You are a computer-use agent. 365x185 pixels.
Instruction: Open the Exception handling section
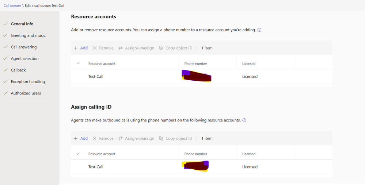coord(28,82)
